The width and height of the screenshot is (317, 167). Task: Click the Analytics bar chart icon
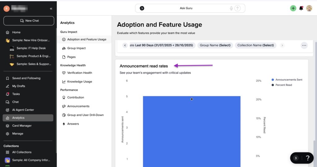point(7,118)
